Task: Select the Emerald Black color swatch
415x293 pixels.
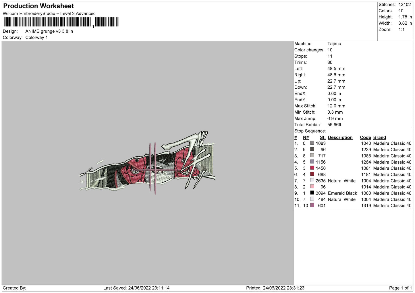Action: point(312,193)
